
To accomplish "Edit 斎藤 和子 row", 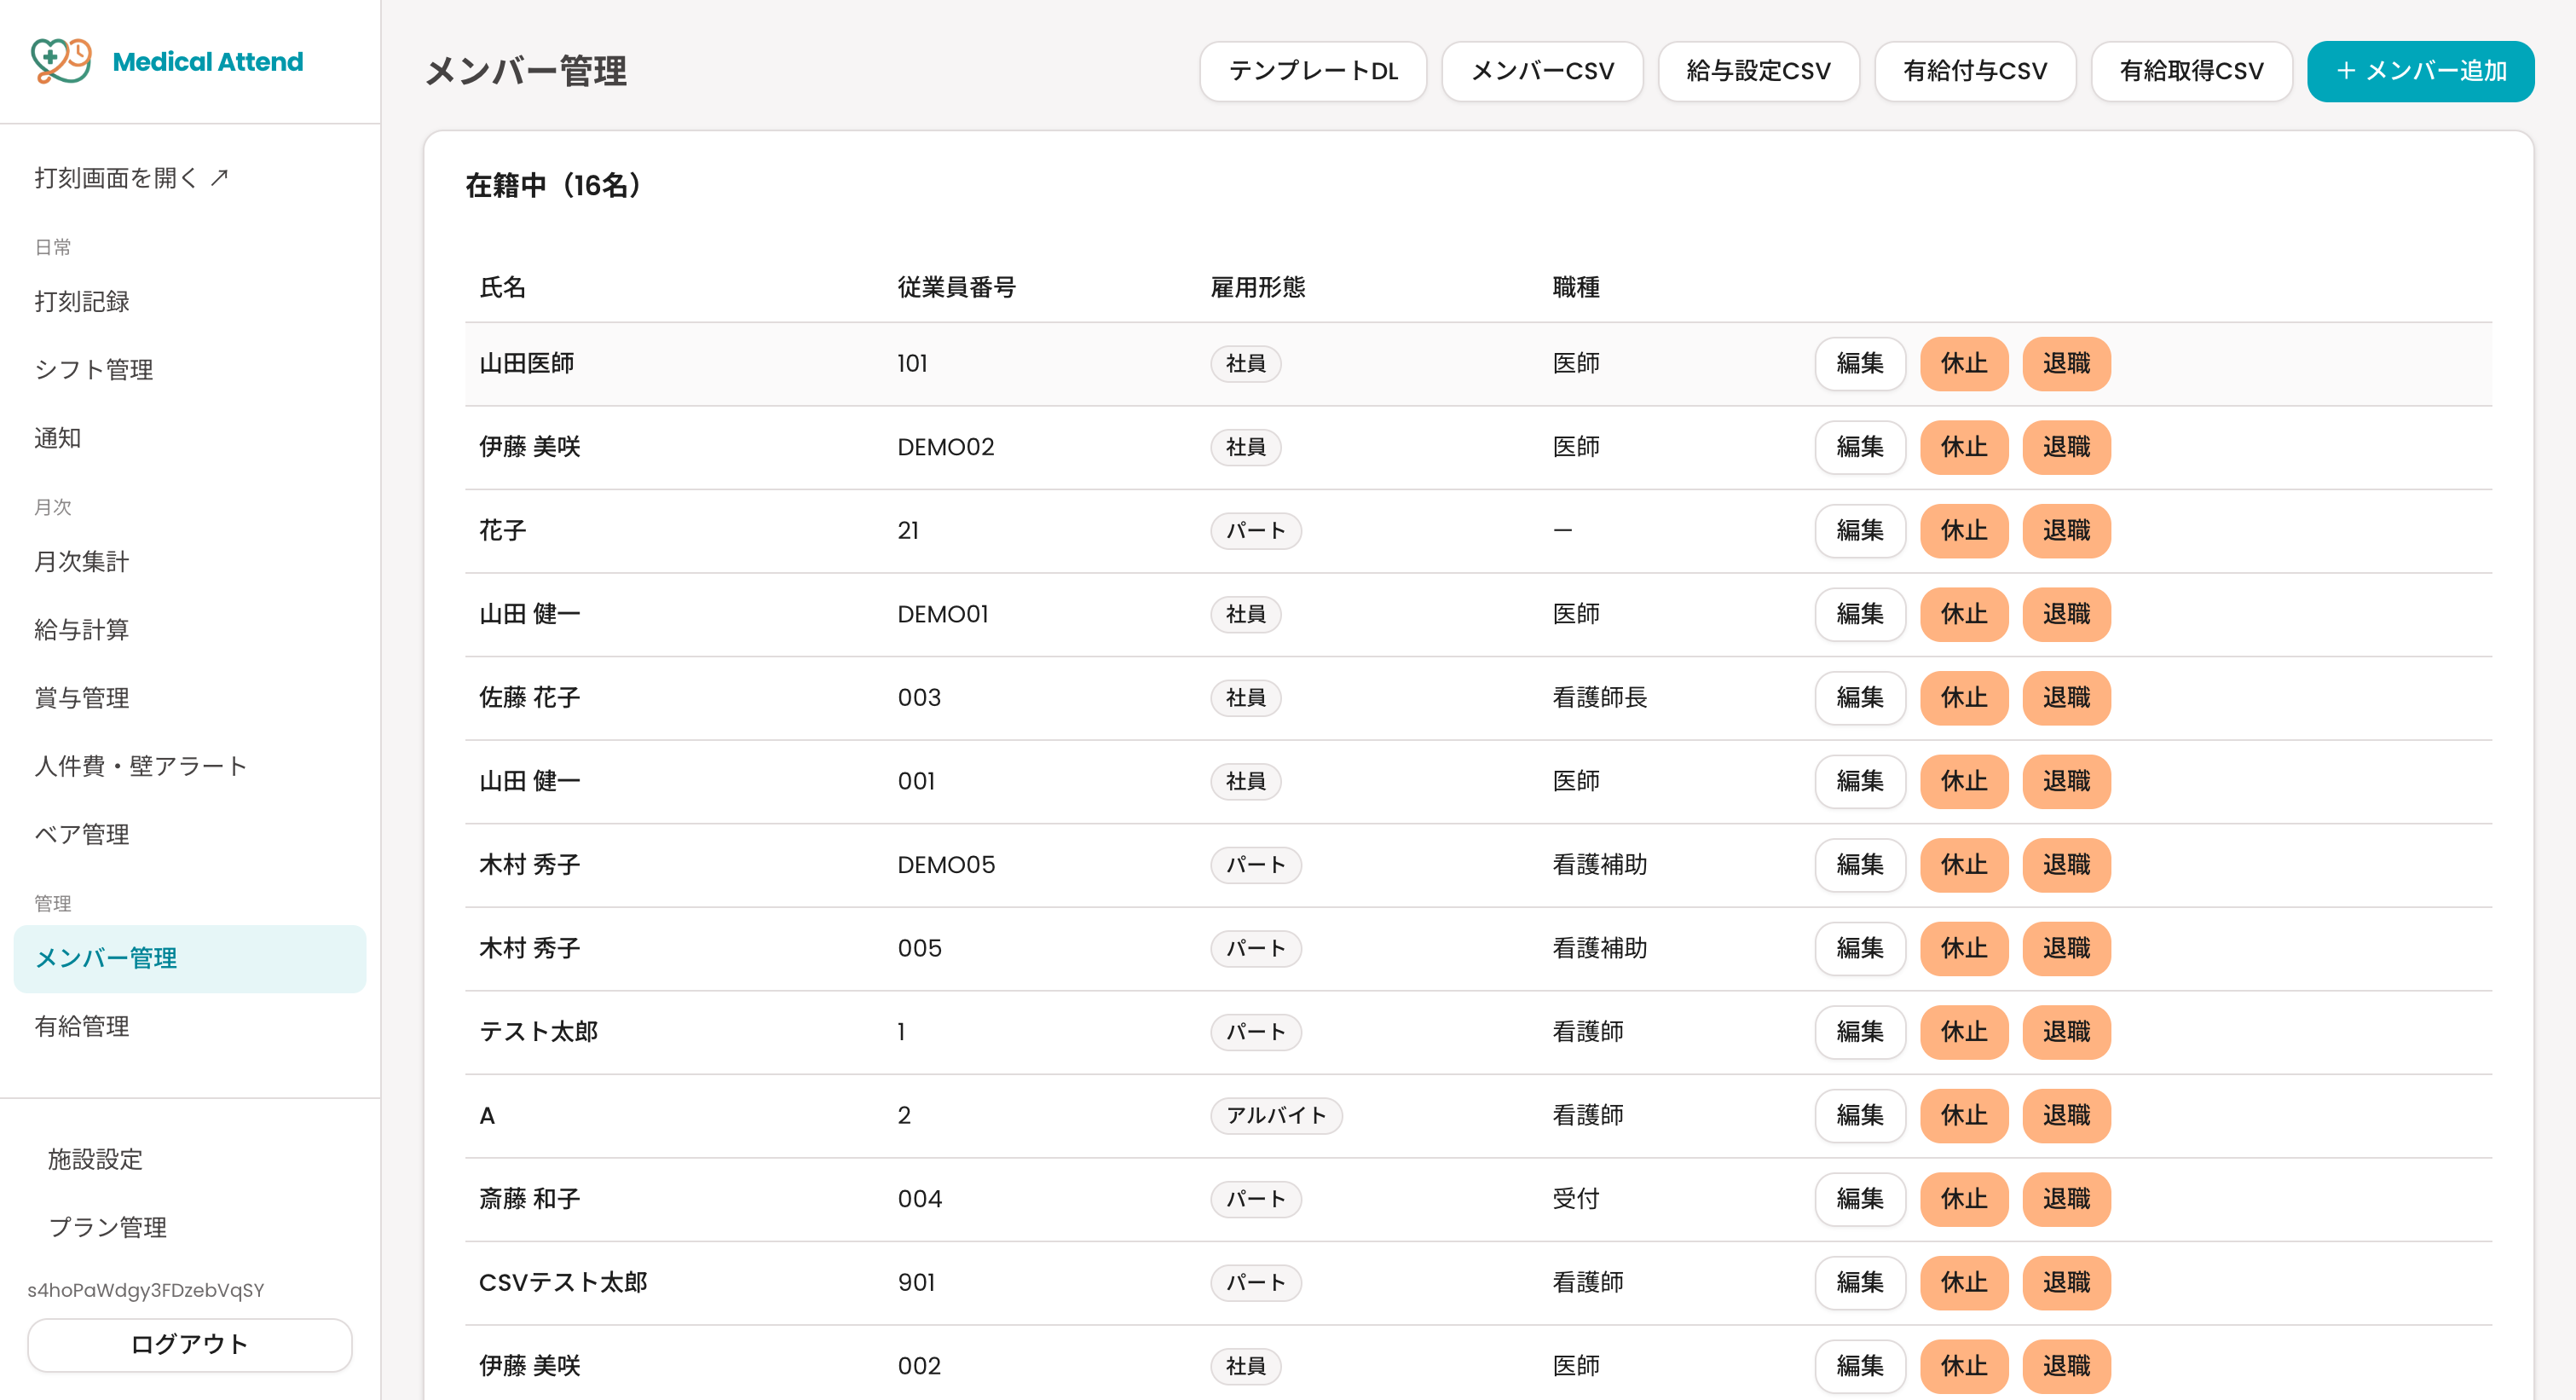I will click(x=1860, y=1198).
